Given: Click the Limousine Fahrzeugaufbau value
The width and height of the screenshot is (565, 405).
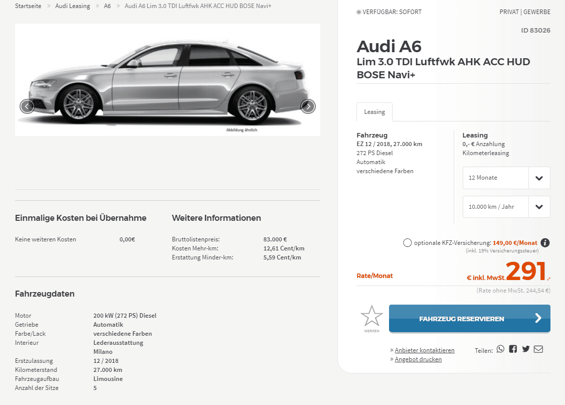Looking at the screenshot, I should [108, 379].
